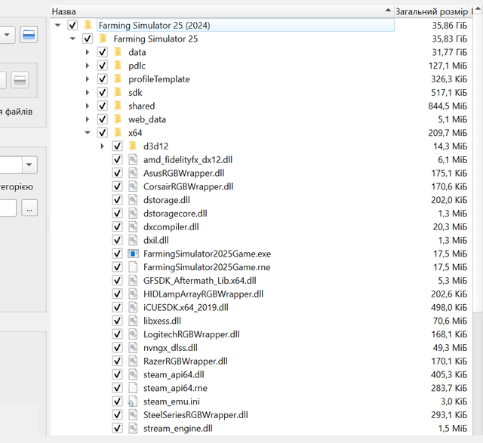
Task: Click the data folder icon
Action: pos(118,52)
